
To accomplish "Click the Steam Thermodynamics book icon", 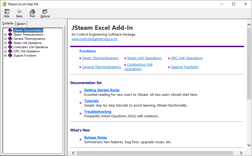I will (10, 34).
